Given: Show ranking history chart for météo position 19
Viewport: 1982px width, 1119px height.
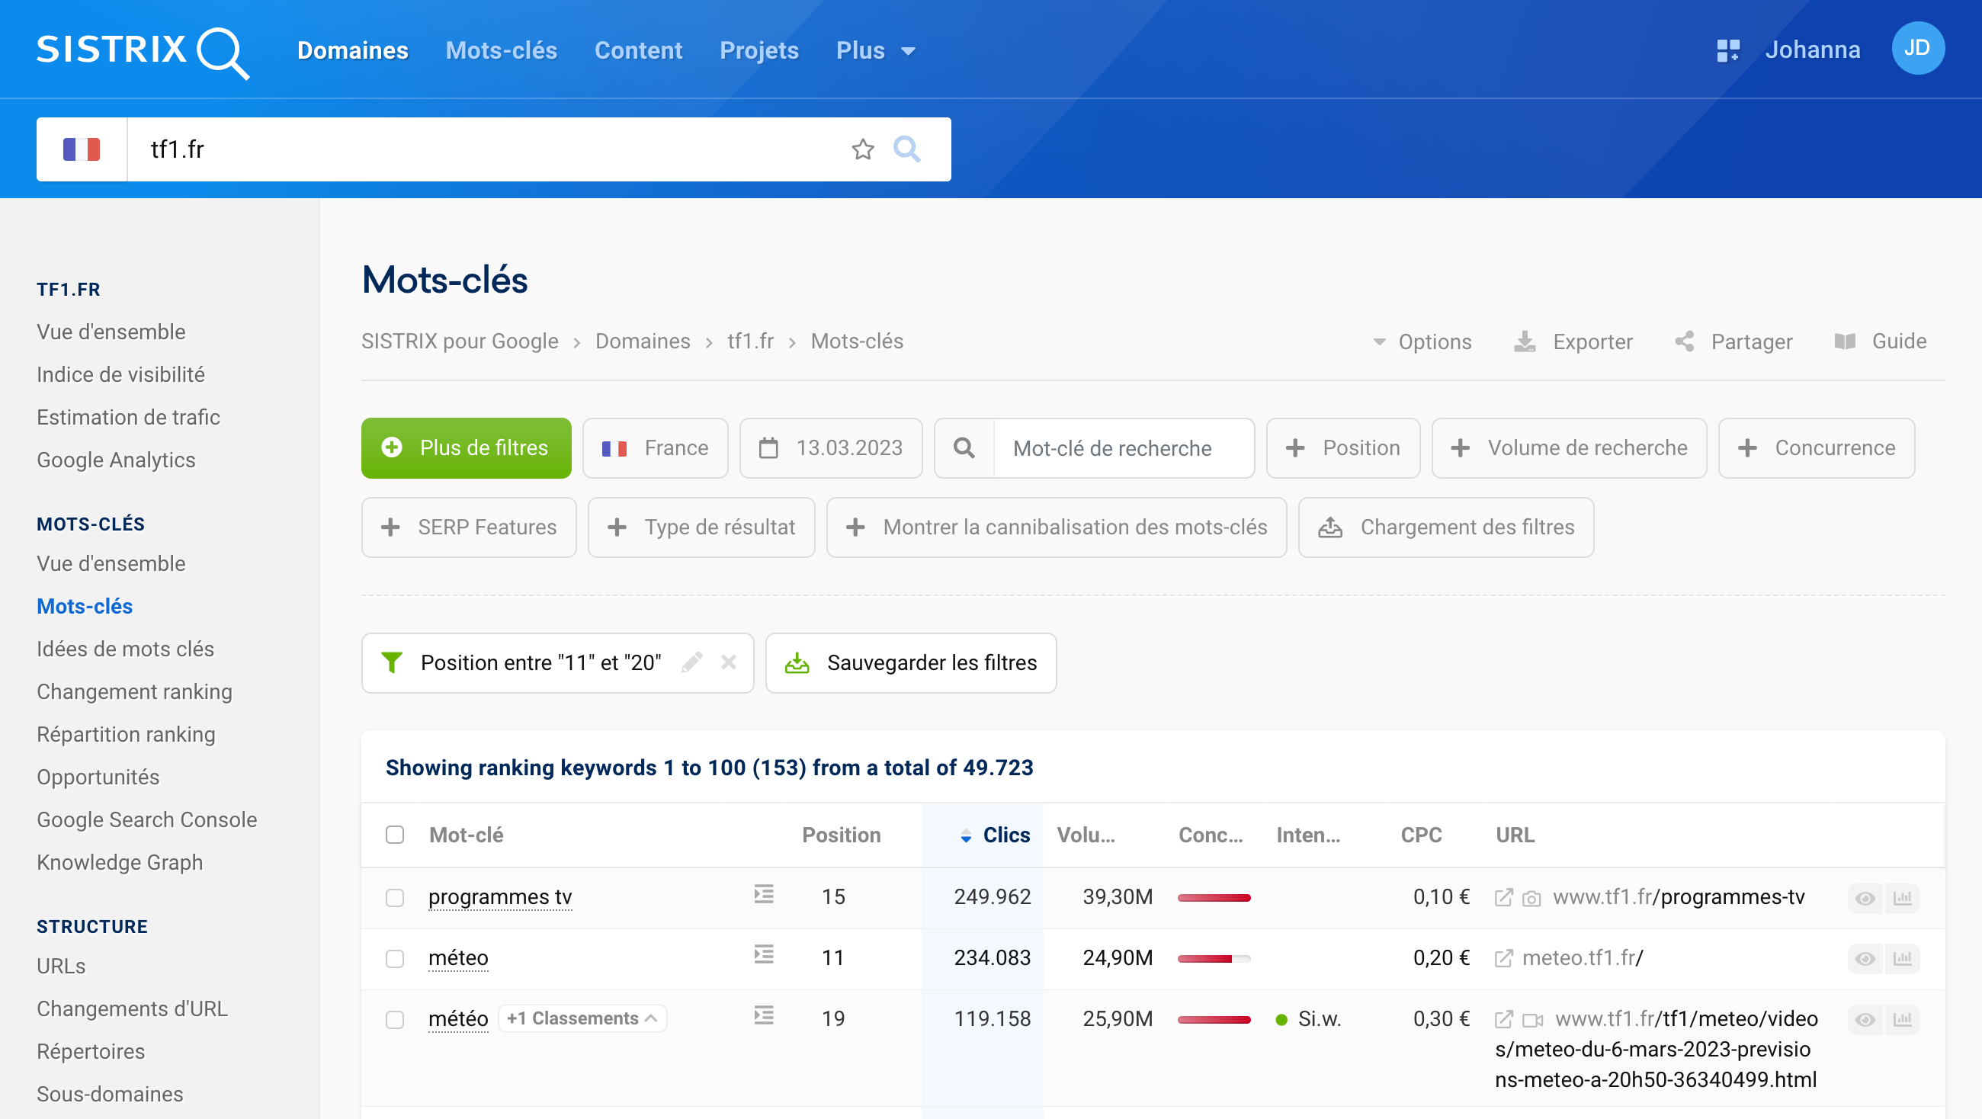Looking at the screenshot, I should (x=1902, y=1020).
